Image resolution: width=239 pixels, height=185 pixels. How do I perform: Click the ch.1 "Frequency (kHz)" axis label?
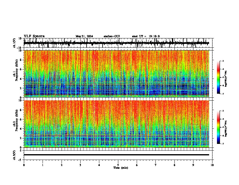(17, 70)
